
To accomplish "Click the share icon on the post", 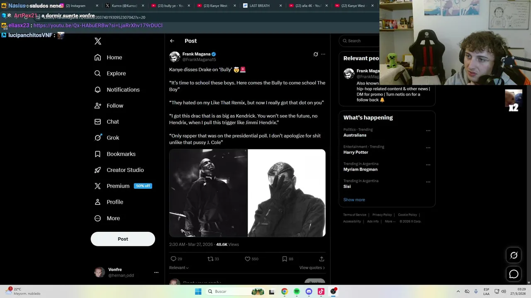I will coord(322,259).
